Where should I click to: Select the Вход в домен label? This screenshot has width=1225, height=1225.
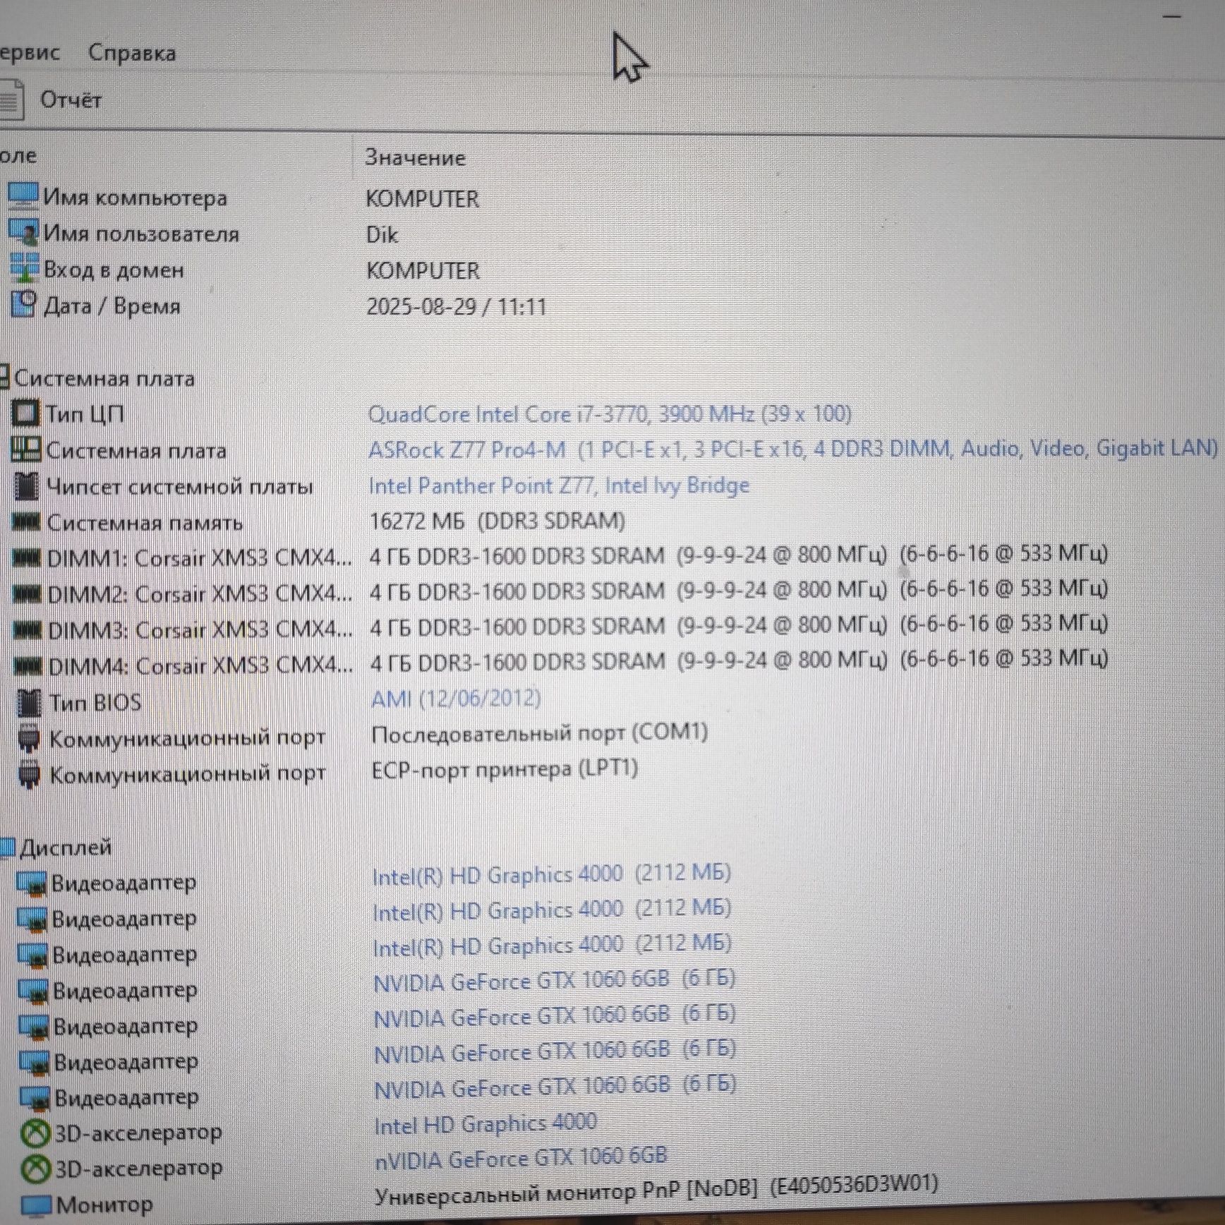point(114,270)
